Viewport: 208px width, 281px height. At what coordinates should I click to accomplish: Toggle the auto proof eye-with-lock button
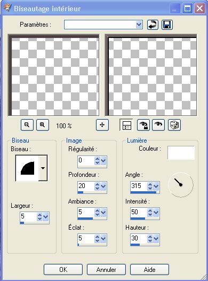[x=143, y=125]
